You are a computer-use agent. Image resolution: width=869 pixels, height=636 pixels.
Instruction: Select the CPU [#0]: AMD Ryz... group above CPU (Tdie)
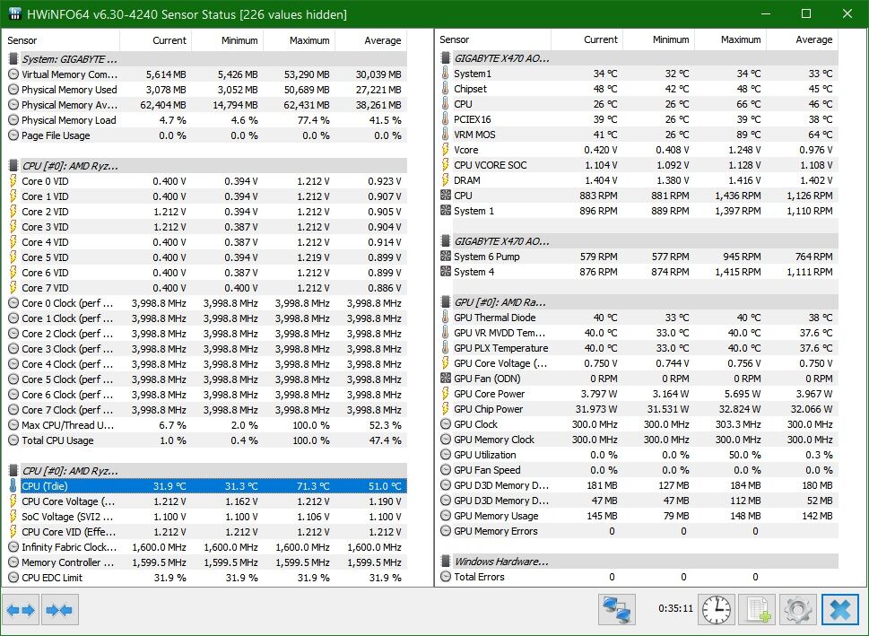pyautogui.click(x=207, y=471)
